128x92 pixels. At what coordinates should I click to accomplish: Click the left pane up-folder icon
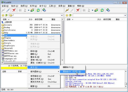point(7,15)
